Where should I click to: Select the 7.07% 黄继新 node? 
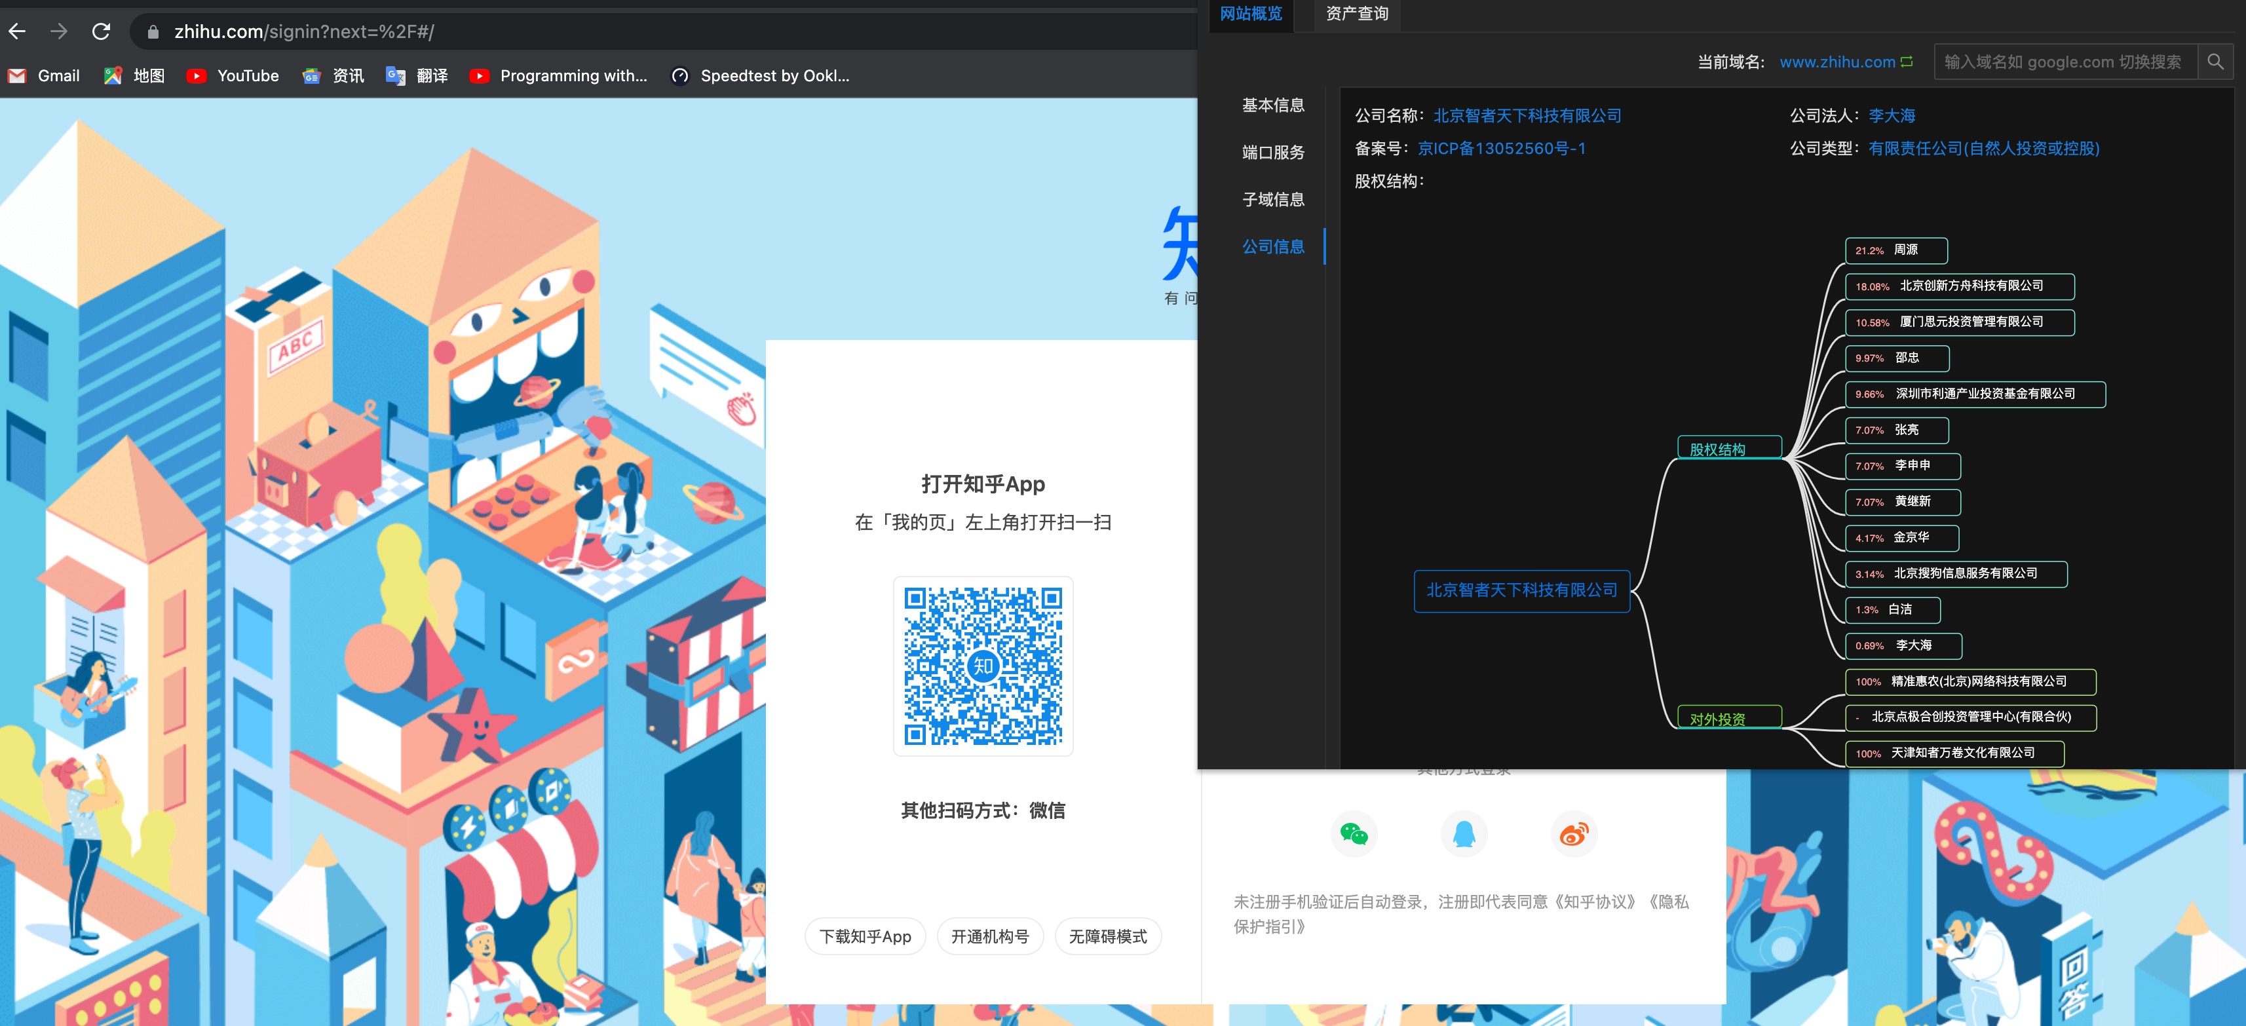click(1903, 502)
